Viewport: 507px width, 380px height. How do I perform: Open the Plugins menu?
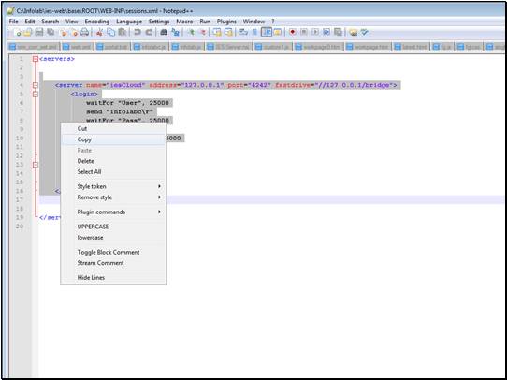(x=226, y=22)
